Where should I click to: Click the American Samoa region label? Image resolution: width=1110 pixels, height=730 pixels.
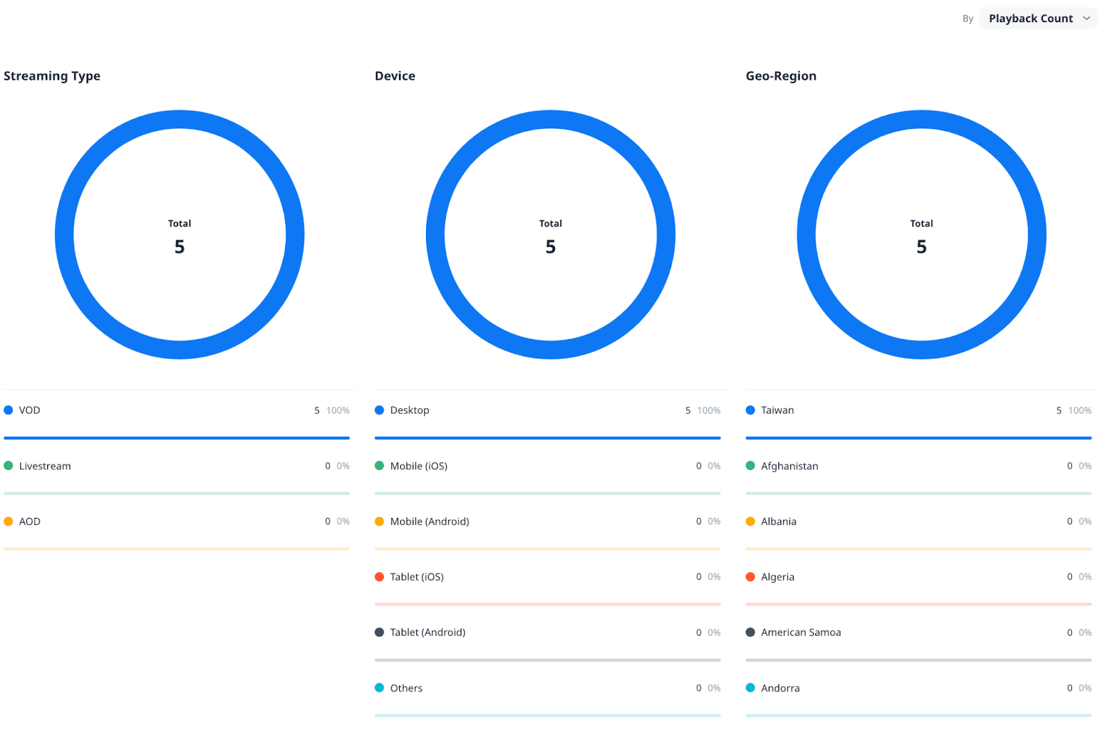801,632
